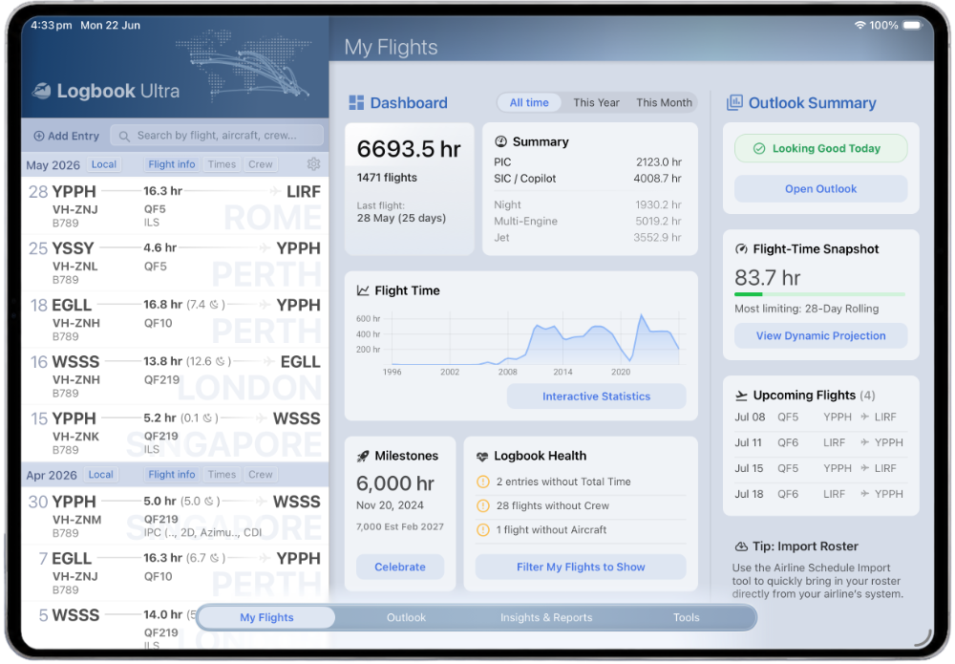This screenshot has width=955, height=664.
Task: Click the 6693.5 hr total time value
Action: pos(409,149)
